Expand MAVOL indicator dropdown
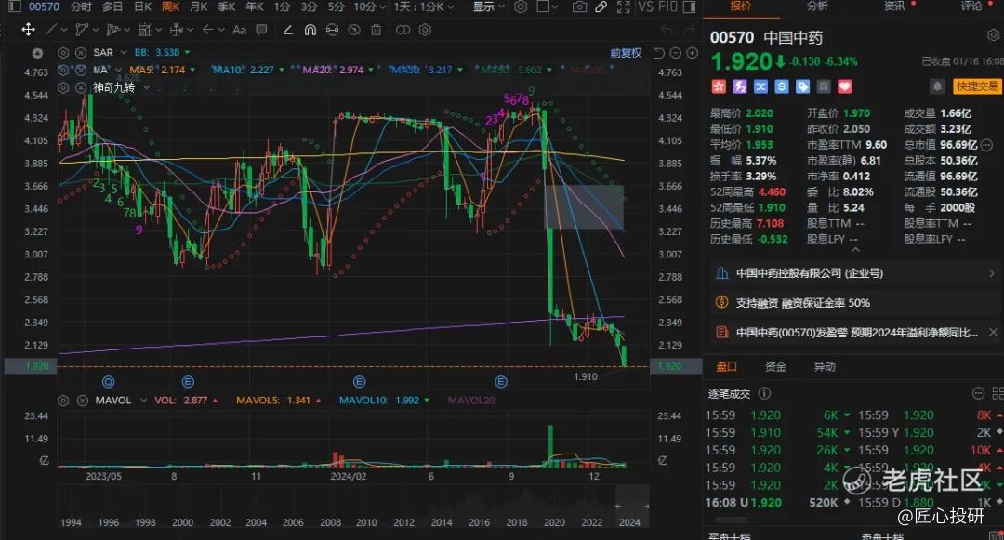Screen dimensions: 1004x540 click(x=143, y=401)
